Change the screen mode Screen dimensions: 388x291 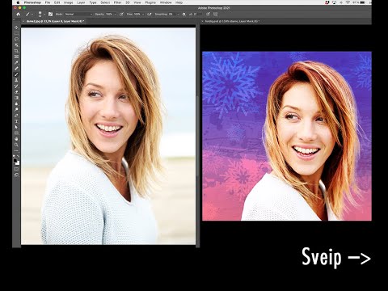tap(16, 175)
